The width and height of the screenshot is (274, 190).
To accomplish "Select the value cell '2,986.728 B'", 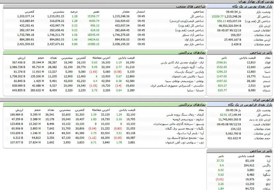I will 17,67.
